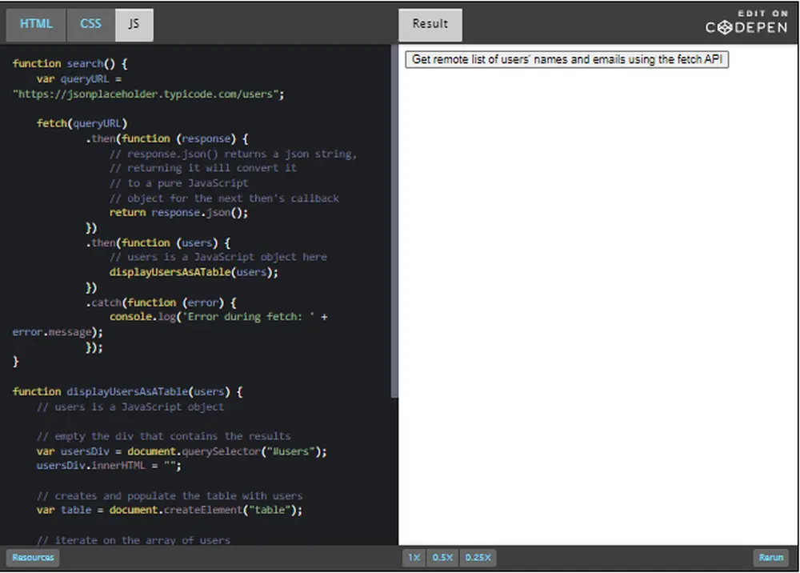Click comment '// to a pure JavaScript'
This screenshot has width=800, height=573.
click(178, 182)
